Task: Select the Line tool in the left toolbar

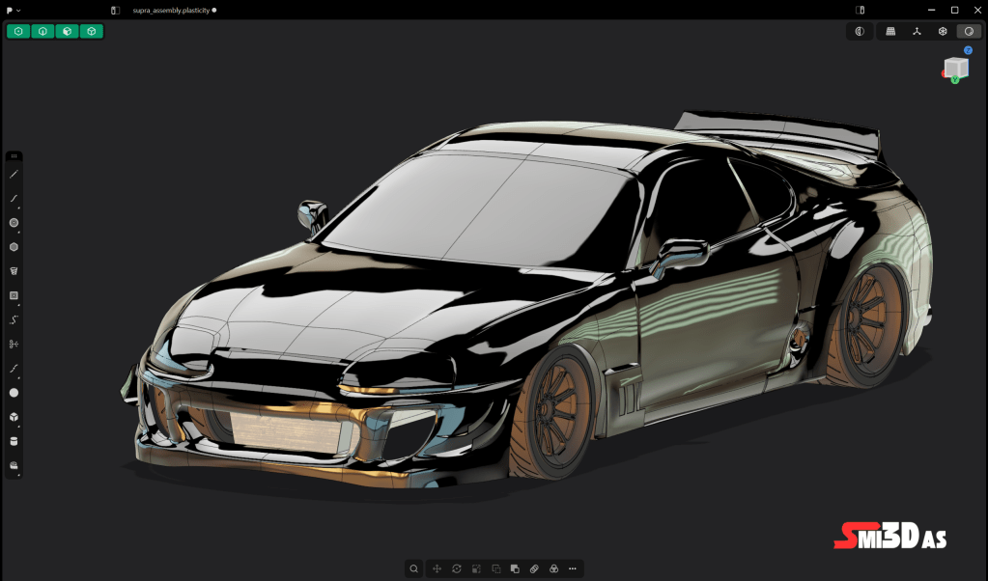Action: [x=13, y=174]
